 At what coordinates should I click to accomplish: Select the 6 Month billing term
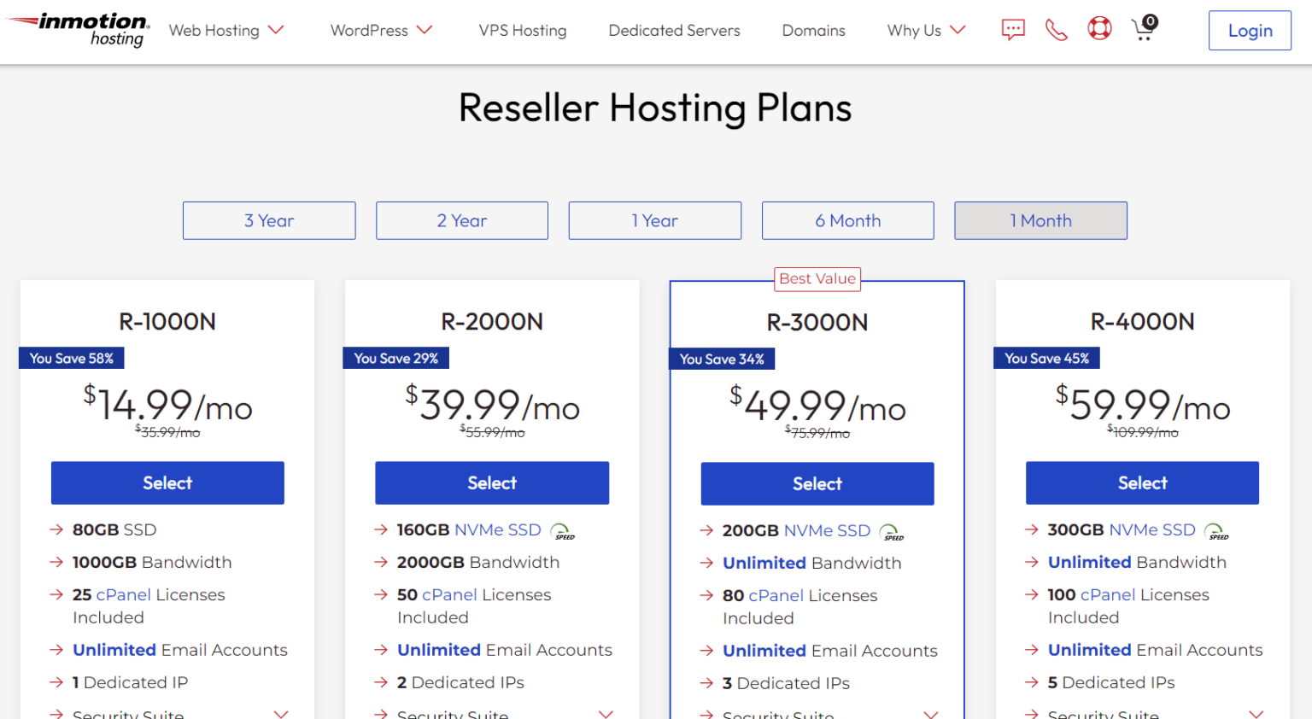tap(847, 220)
